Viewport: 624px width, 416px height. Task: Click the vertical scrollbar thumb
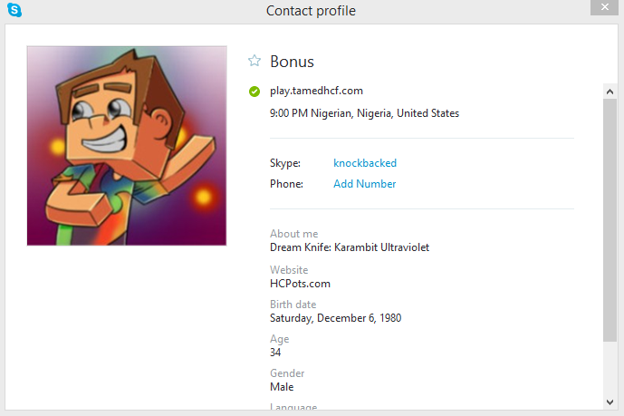pos(610,218)
